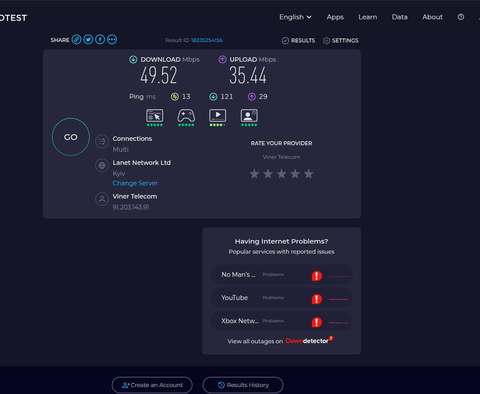Click the settings gear icon
The width and height of the screenshot is (480, 394).
(x=326, y=41)
